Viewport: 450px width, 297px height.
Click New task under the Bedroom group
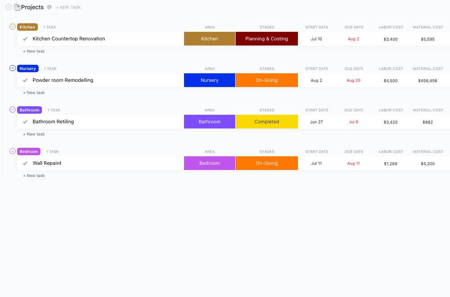[x=33, y=175]
